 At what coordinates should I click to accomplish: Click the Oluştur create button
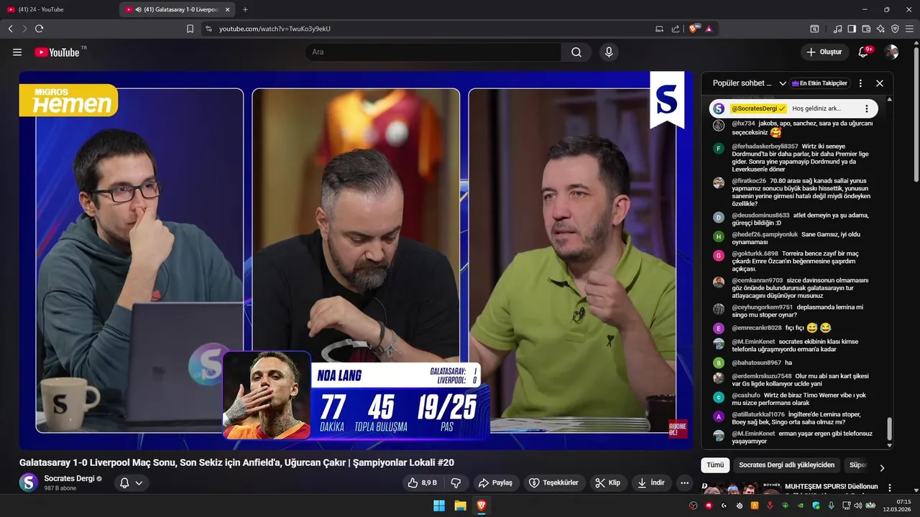click(824, 52)
